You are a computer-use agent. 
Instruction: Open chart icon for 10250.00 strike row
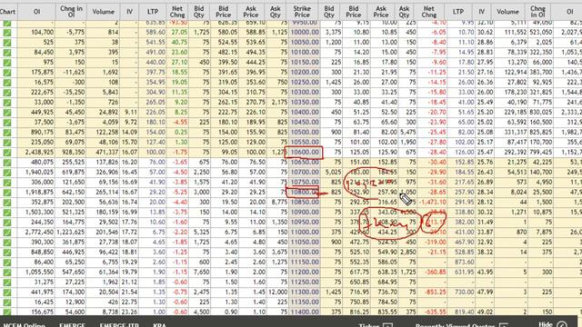pyautogui.click(x=7, y=83)
